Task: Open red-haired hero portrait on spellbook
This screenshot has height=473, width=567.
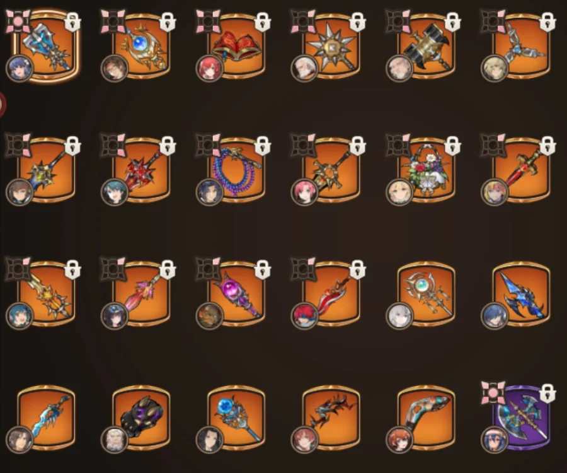Action: pyautogui.click(x=209, y=69)
